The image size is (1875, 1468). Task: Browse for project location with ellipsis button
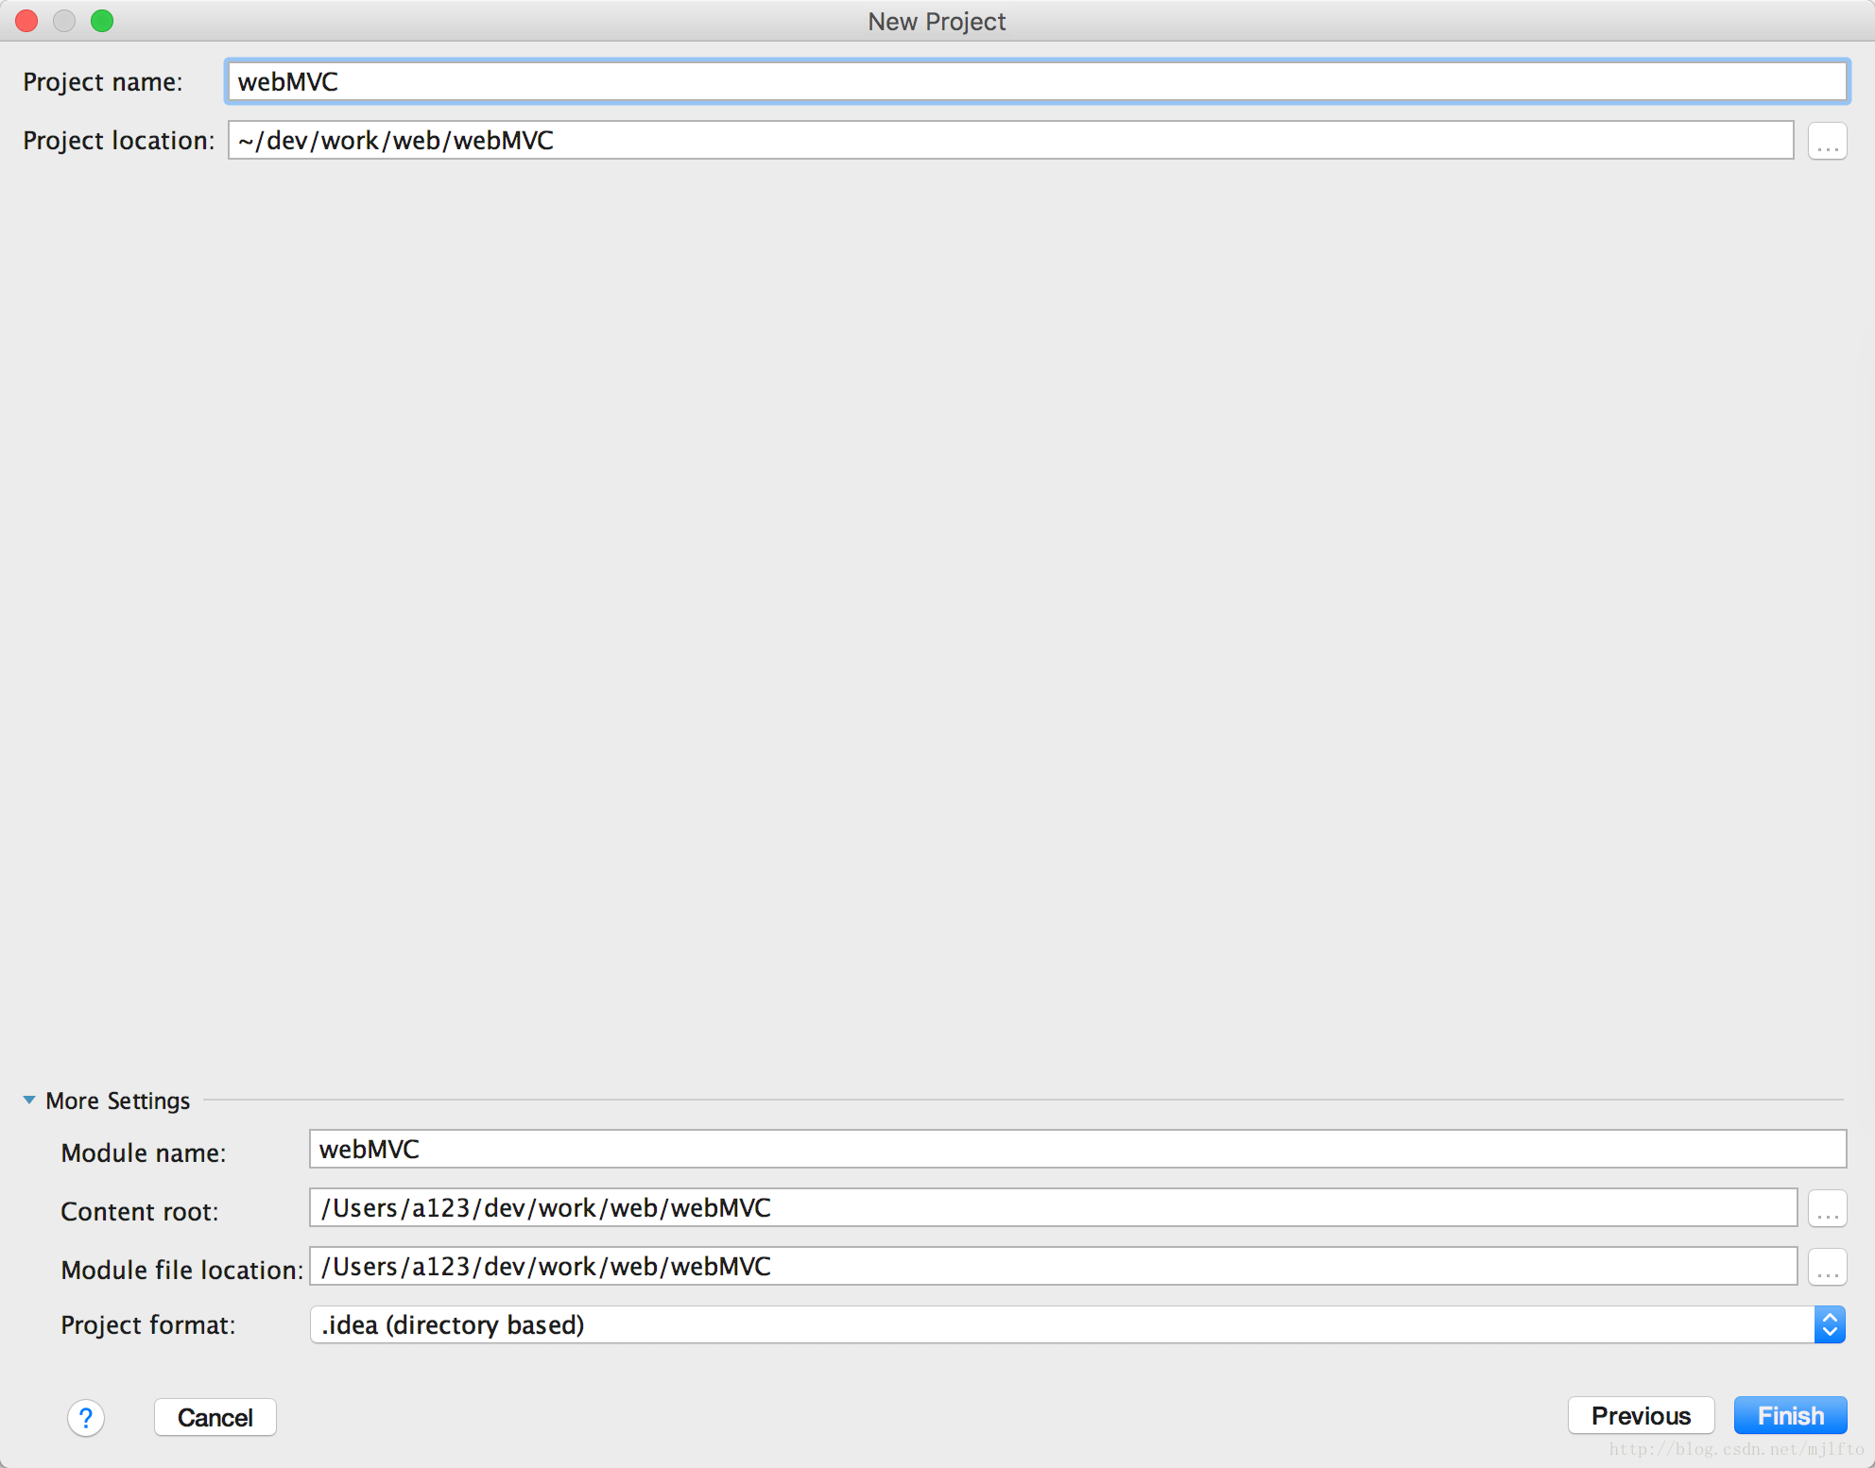1827,141
